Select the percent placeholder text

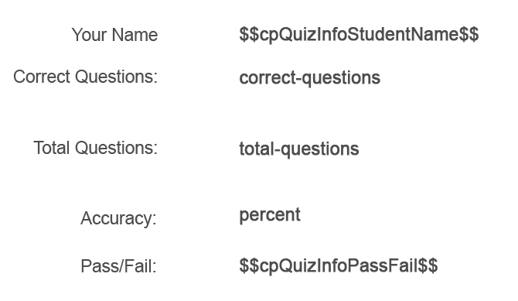(270, 215)
